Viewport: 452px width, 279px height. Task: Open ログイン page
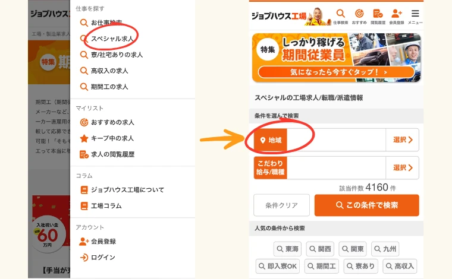103,258
